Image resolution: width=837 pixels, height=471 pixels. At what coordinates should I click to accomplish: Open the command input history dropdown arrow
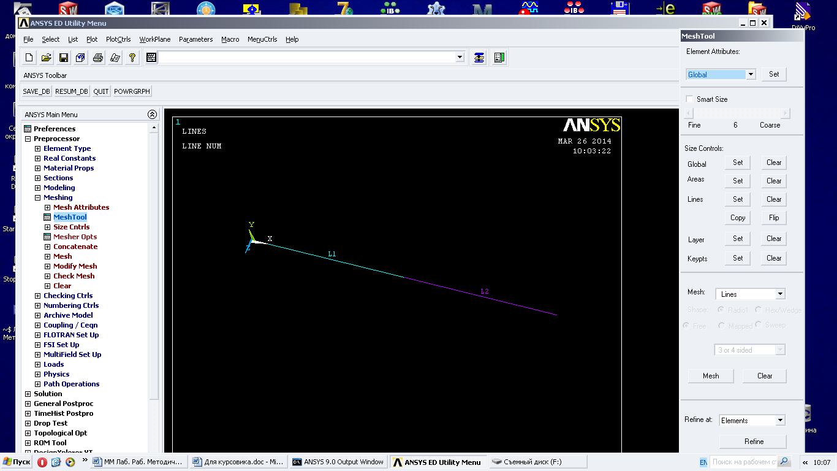pyautogui.click(x=460, y=58)
